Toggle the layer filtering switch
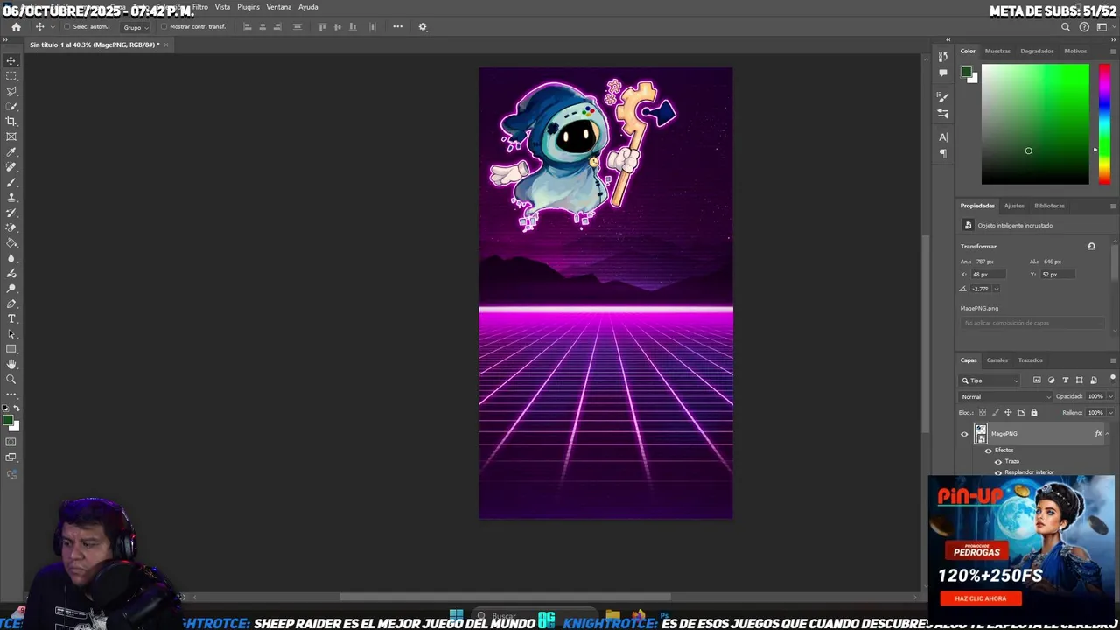Image resolution: width=1120 pixels, height=630 pixels. click(1113, 379)
